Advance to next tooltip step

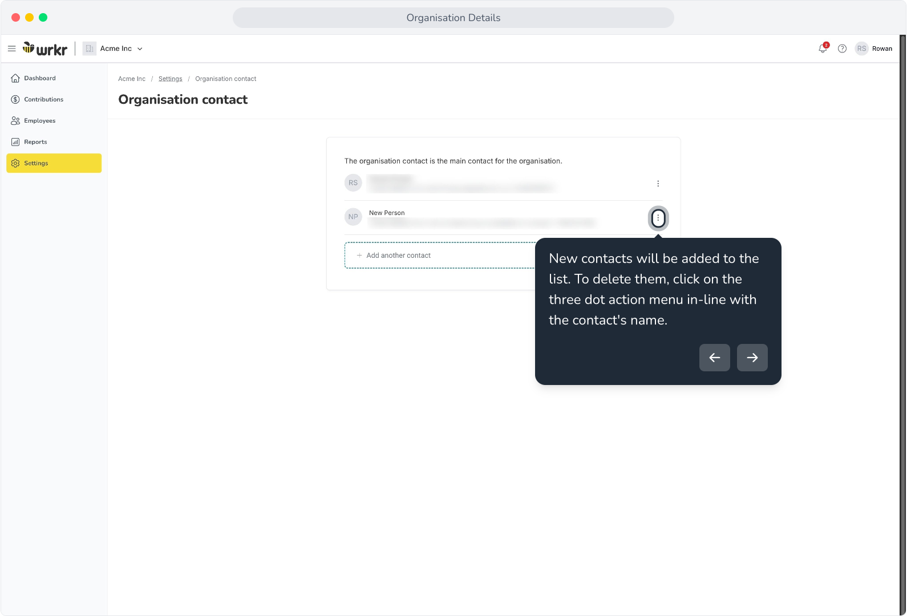click(x=752, y=358)
